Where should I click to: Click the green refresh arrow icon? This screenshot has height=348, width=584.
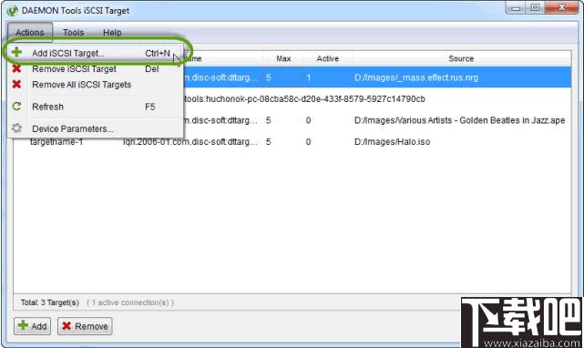click(x=16, y=107)
